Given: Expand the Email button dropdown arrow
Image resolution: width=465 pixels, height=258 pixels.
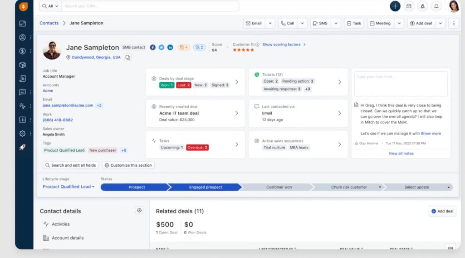Looking at the screenshot, I should pos(270,23).
